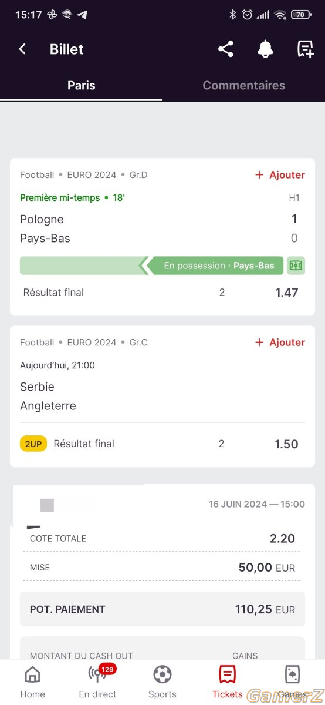Add the Serbie vs Angleterre selection via Ajouter
Screen dimensions: 325x705
tap(280, 343)
